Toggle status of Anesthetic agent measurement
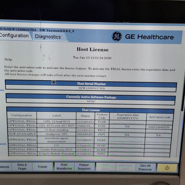185x185 pixels. (85, 140)
